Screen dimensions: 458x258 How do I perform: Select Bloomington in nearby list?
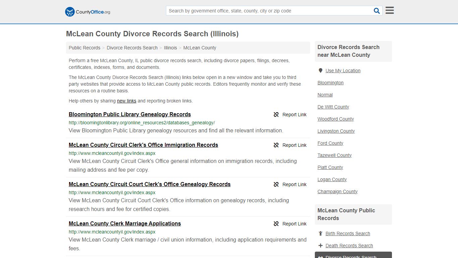(331, 83)
